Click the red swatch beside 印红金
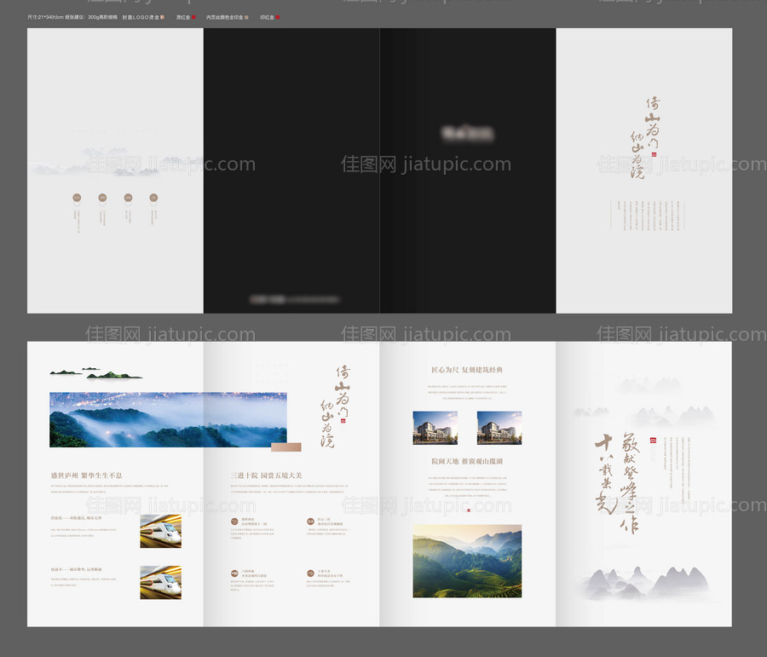Image resolution: width=767 pixels, height=657 pixels. 278,16
